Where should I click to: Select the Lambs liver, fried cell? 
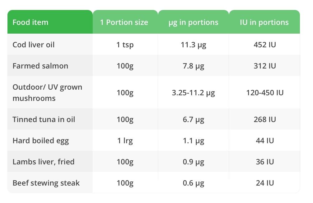[x=44, y=162]
